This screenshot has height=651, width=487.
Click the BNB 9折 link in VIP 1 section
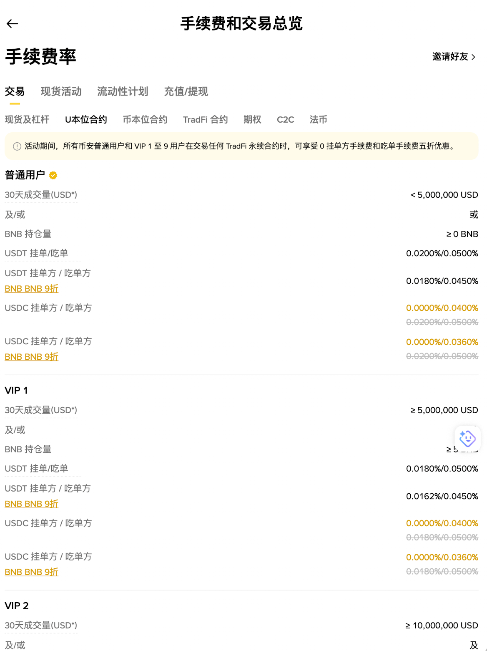[x=31, y=504]
